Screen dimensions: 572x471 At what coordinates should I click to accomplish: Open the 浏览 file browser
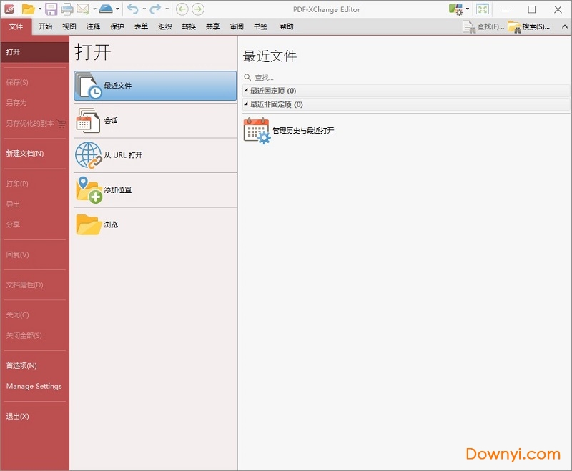tap(150, 224)
